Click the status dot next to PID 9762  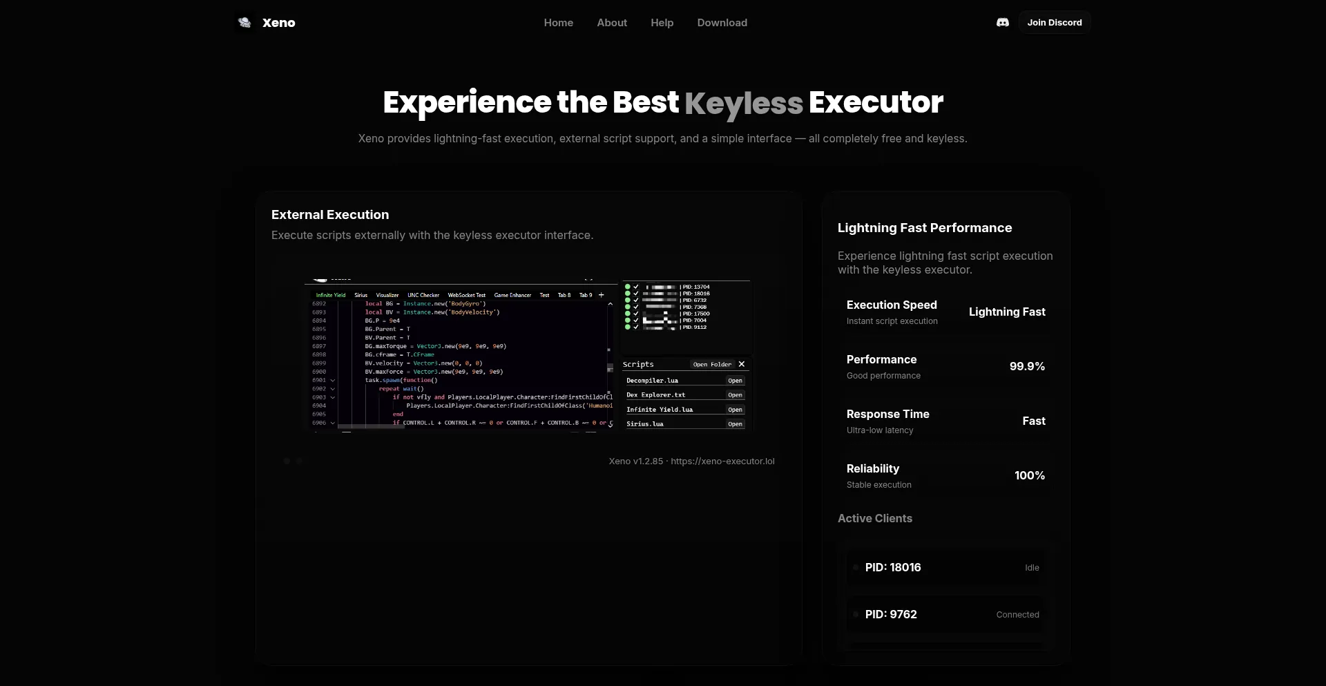[856, 614]
